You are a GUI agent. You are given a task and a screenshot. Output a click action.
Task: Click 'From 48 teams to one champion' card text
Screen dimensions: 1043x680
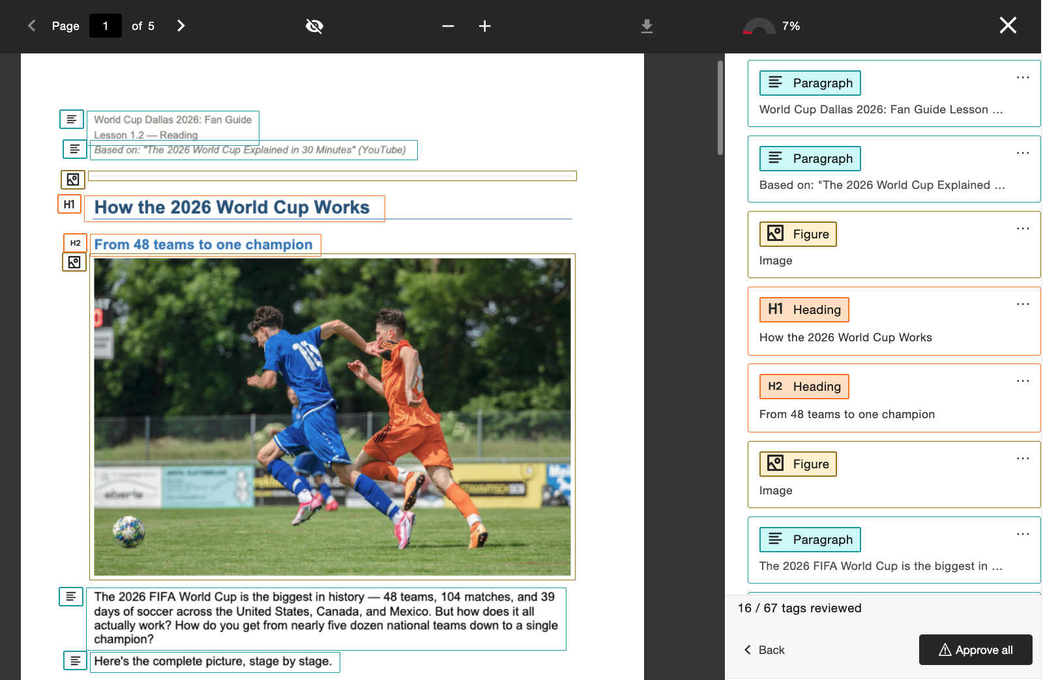[x=847, y=414]
